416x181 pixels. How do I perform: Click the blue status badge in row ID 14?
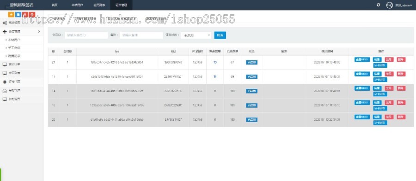pos(251,91)
